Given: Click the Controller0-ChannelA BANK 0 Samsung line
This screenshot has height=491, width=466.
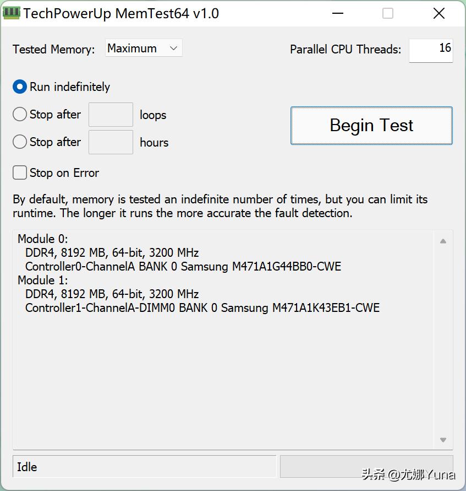Looking at the screenshot, I should coord(183,267).
